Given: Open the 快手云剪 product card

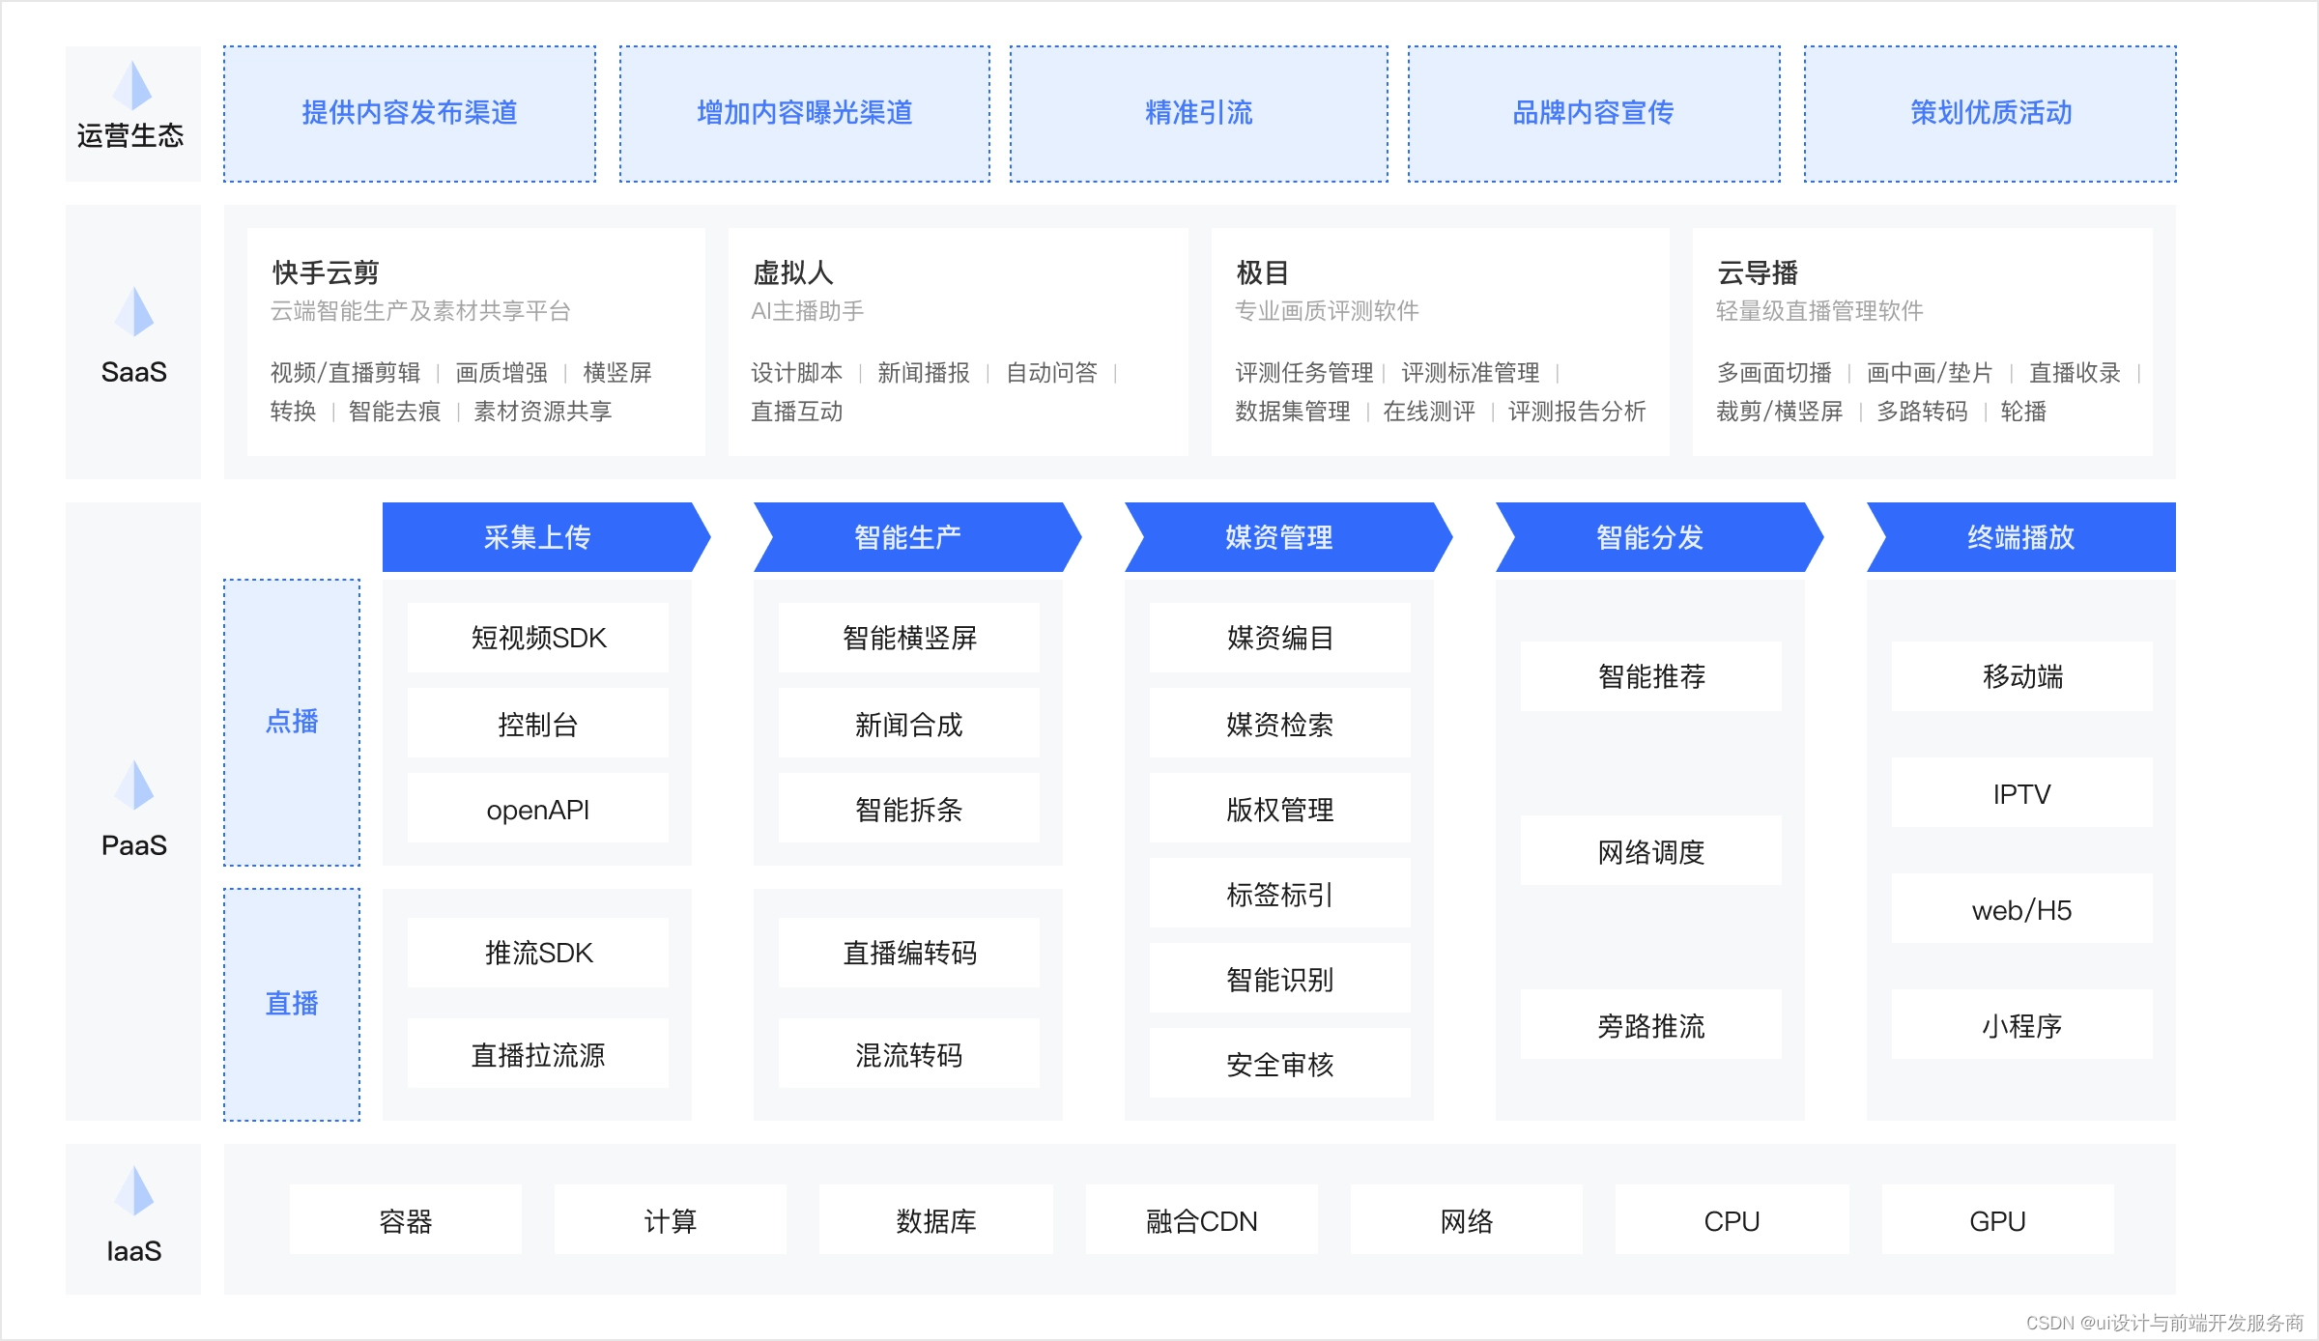Looking at the screenshot, I should 475,341.
